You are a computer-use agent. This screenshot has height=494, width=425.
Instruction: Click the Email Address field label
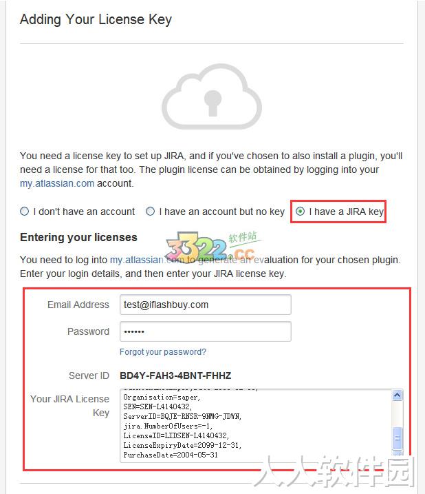(x=78, y=305)
